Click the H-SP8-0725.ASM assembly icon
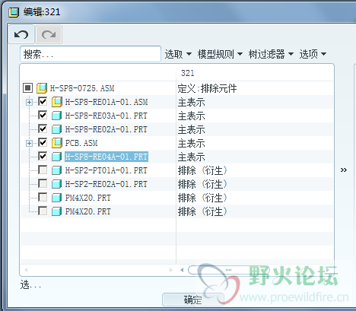 tap(42, 88)
